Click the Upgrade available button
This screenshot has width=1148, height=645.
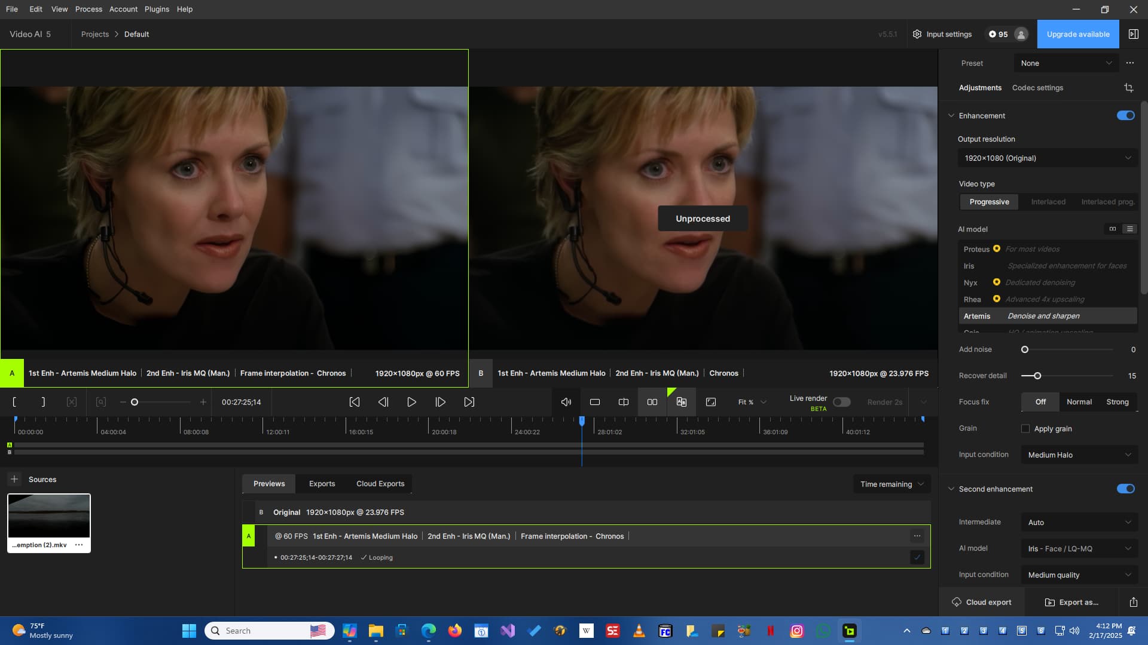[1077, 34]
